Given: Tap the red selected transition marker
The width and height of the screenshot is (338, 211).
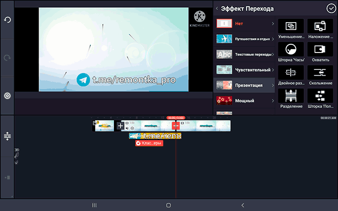Looking at the screenshot, I should (176, 126).
